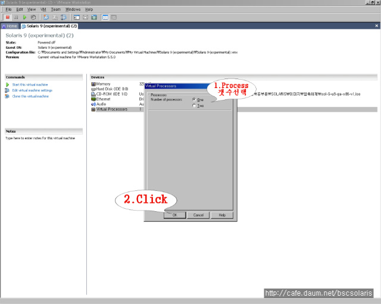Open the VM menu
This screenshot has height=304, width=381.
coord(43,10)
